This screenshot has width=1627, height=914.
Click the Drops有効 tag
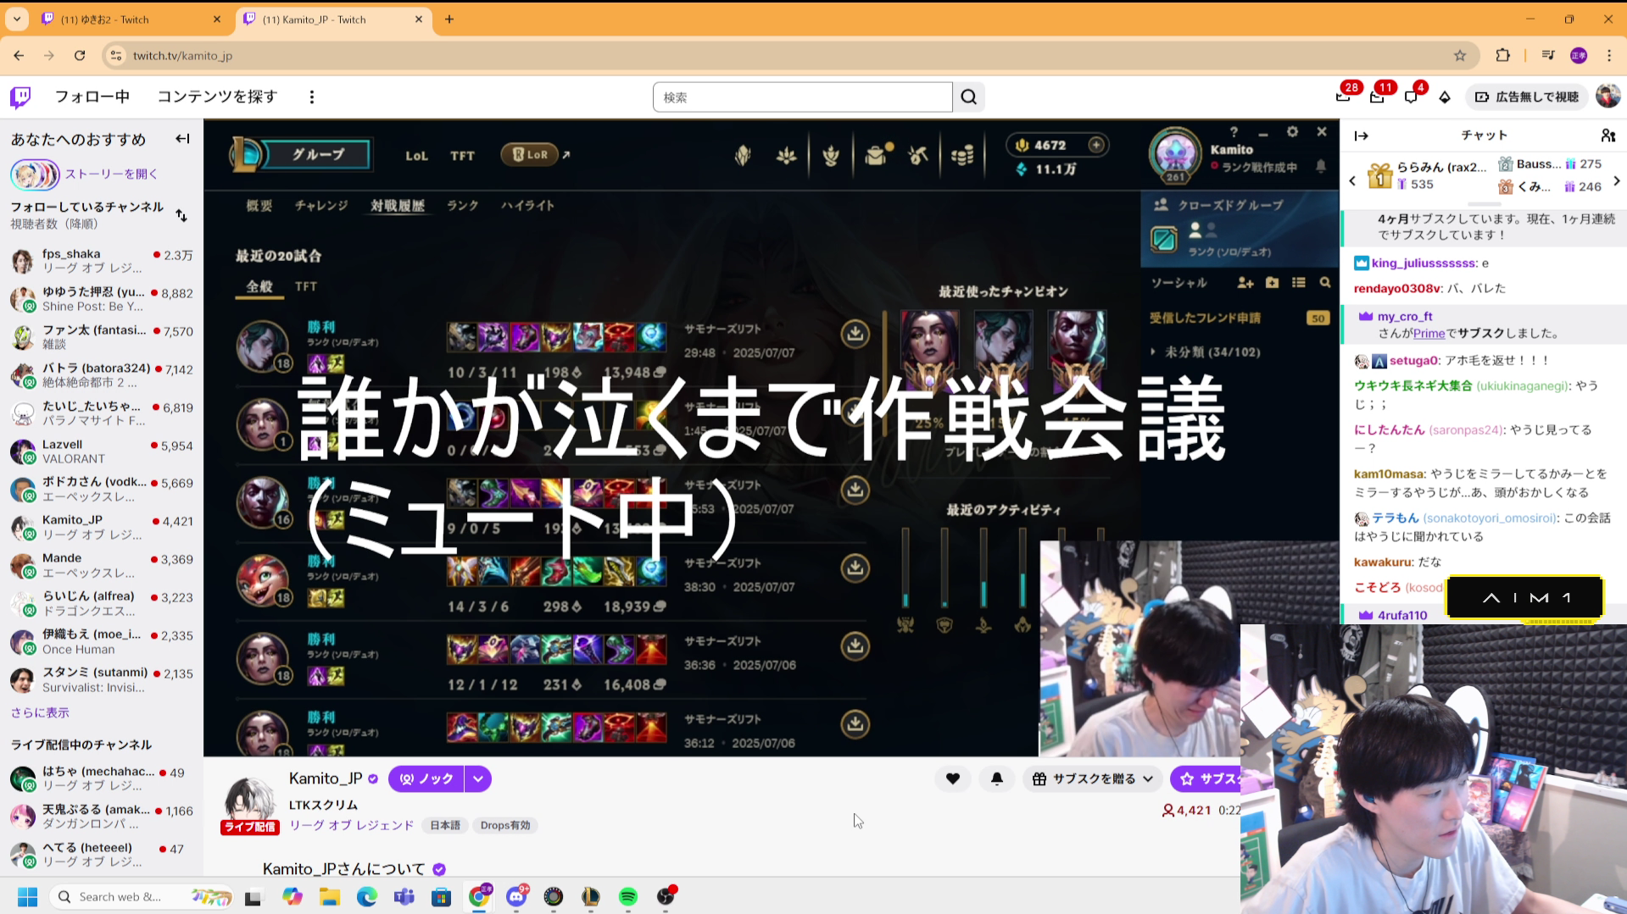click(x=505, y=825)
